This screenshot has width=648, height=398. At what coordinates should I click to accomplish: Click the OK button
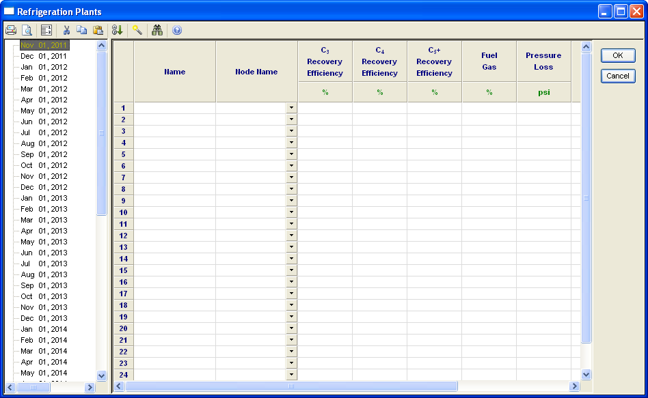point(618,56)
